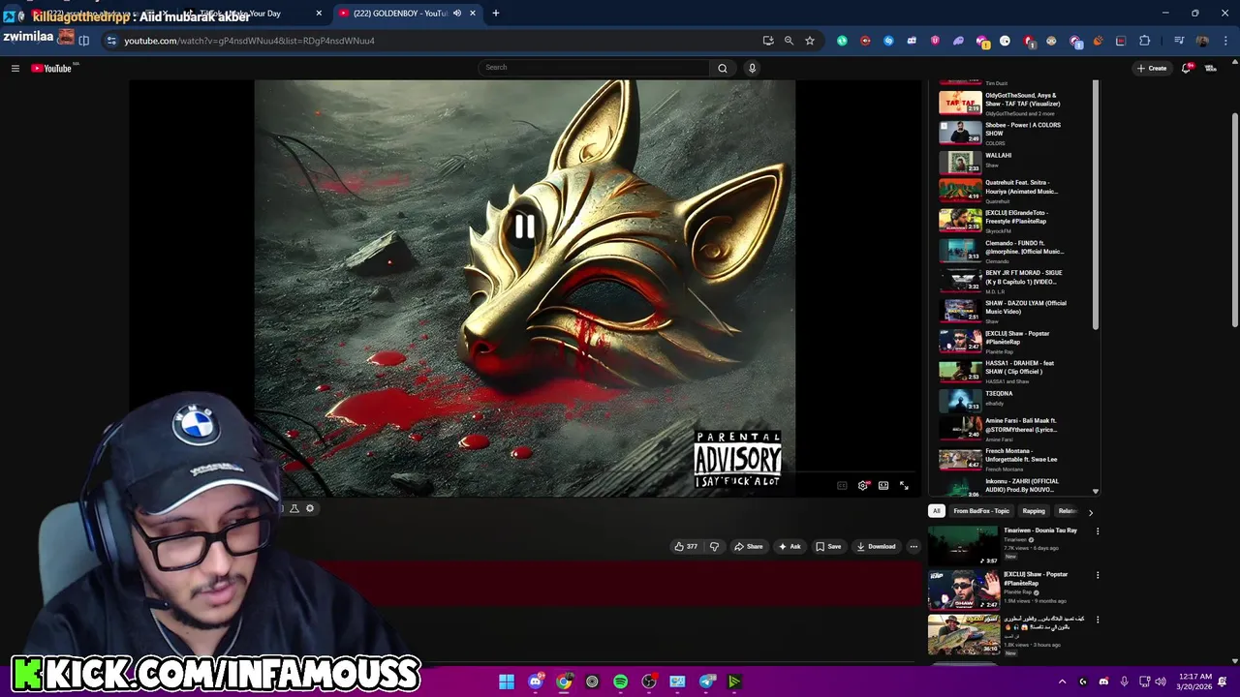Viewport: 1240px width, 697px height.
Task: Select the Rapping filter chip
Action: click(1034, 511)
